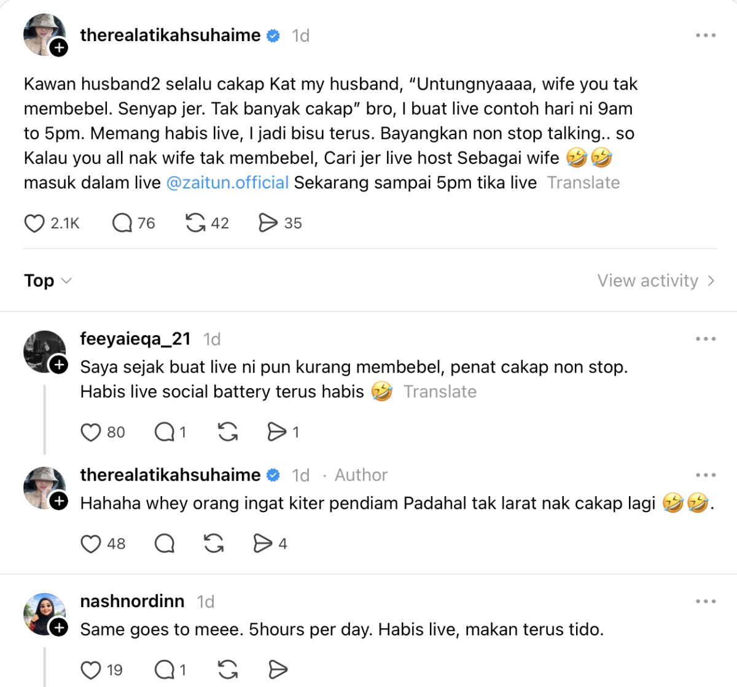Share nashnordinn's reply via send icon
Screen dimensions: 737x687
point(278,670)
